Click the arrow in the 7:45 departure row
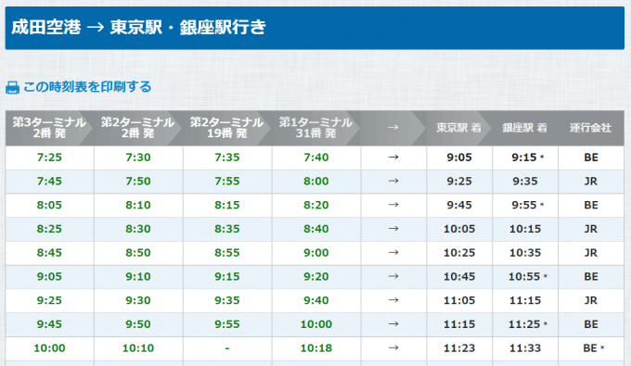 pos(393,182)
